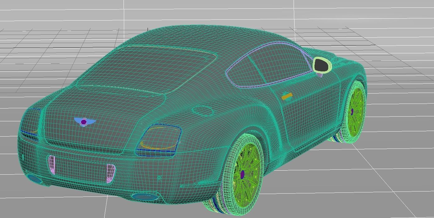Image resolution: width=434 pixels, height=218 pixels.
Task: Click the winged emblem on the trunk
Action: click(84, 122)
